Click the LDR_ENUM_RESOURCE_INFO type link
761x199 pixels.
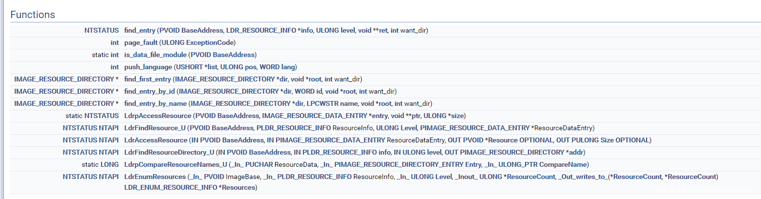coord(166,187)
